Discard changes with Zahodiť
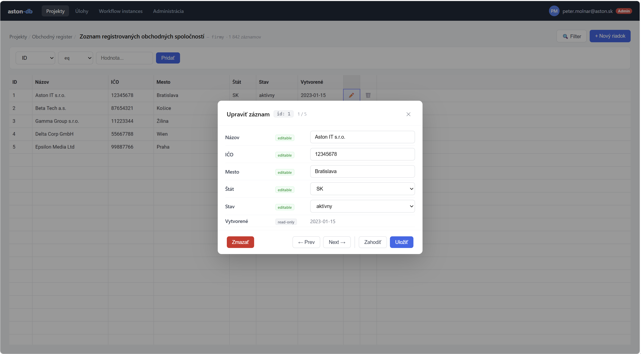The height and width of the screenshot is (354, 641). [x=373, y=242]
